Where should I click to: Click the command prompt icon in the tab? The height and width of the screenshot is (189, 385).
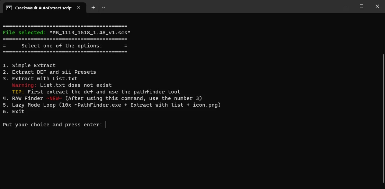(9, 7)
